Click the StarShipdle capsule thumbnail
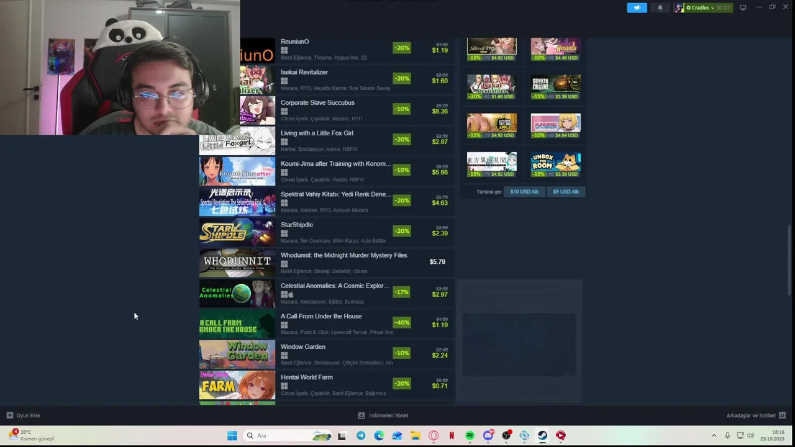The image size is (795, 447). (237, 232)
